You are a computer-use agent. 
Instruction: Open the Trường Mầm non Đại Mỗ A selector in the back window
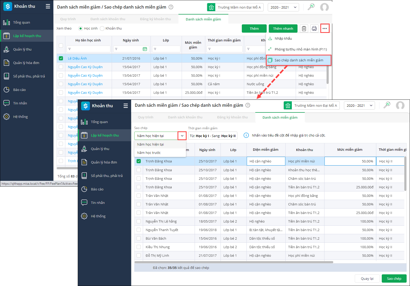[235, 7]
